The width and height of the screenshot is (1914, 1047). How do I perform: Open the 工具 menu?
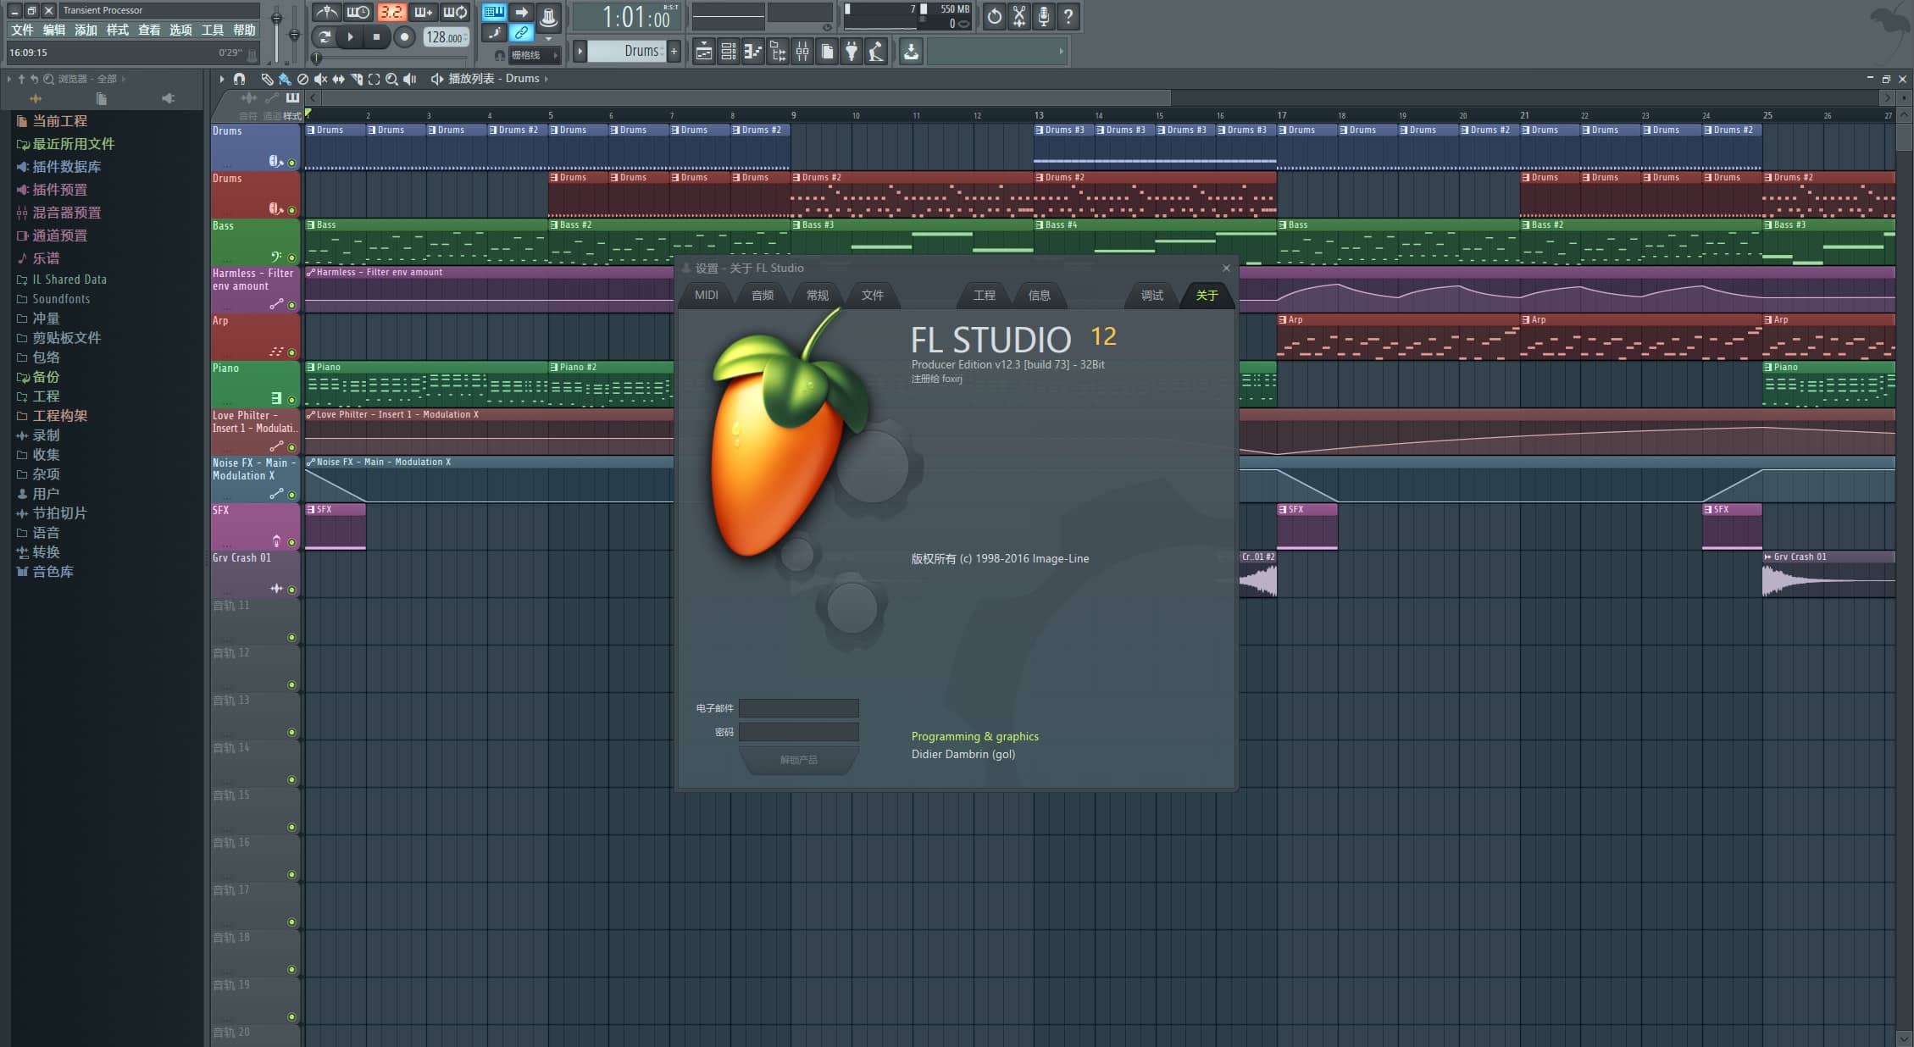pos(213,30)
